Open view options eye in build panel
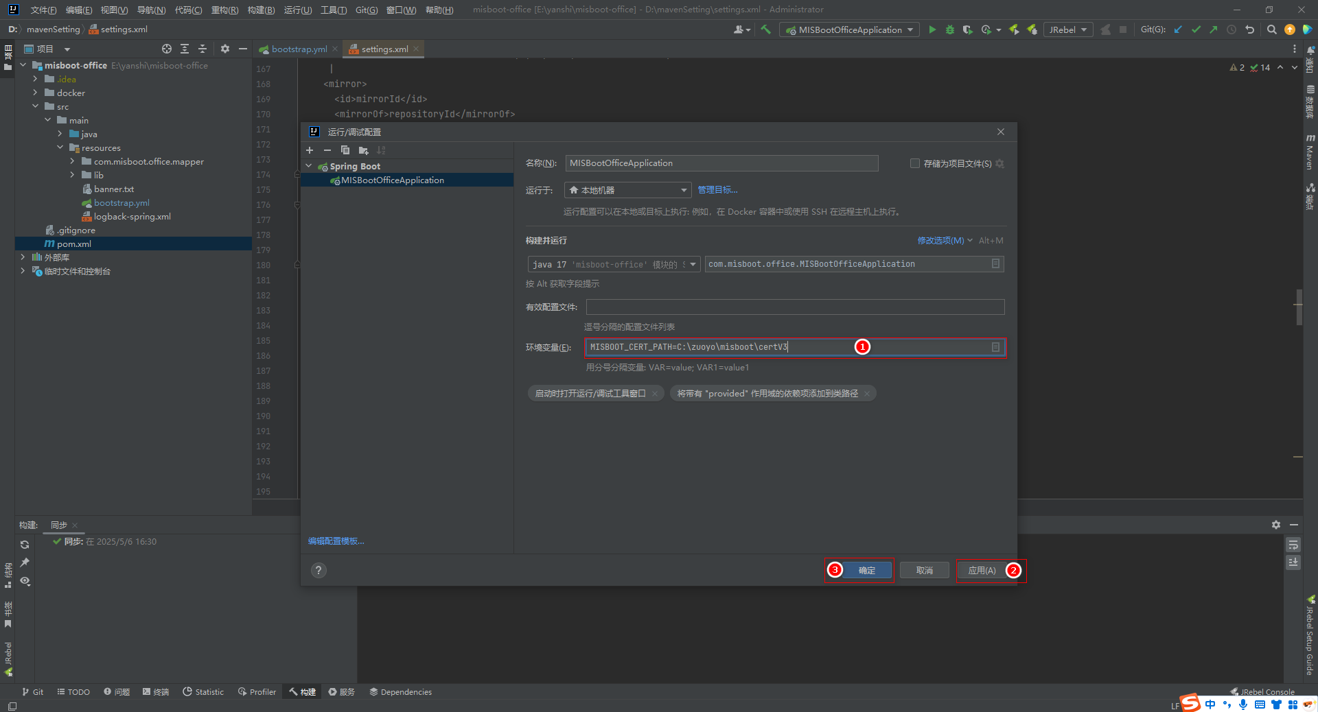The width and height of the screenshot is (1318, 712). pos(25,581)
